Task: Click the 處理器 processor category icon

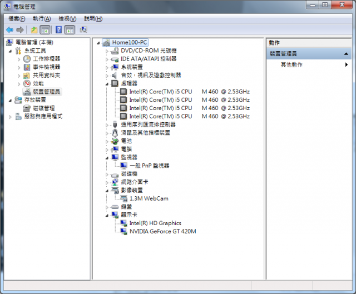Action: pyautogui.click(x=115, y=83)
